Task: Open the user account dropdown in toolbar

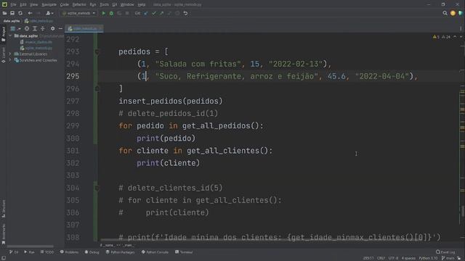Action: pos(49,13)
